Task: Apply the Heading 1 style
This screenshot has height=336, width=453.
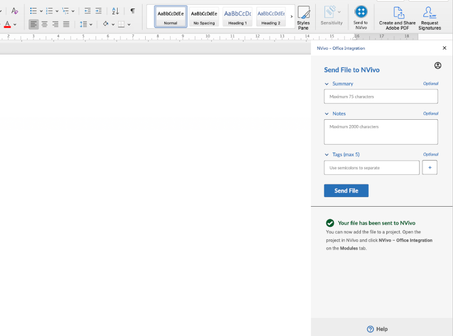Action: [x=237, y=16]
